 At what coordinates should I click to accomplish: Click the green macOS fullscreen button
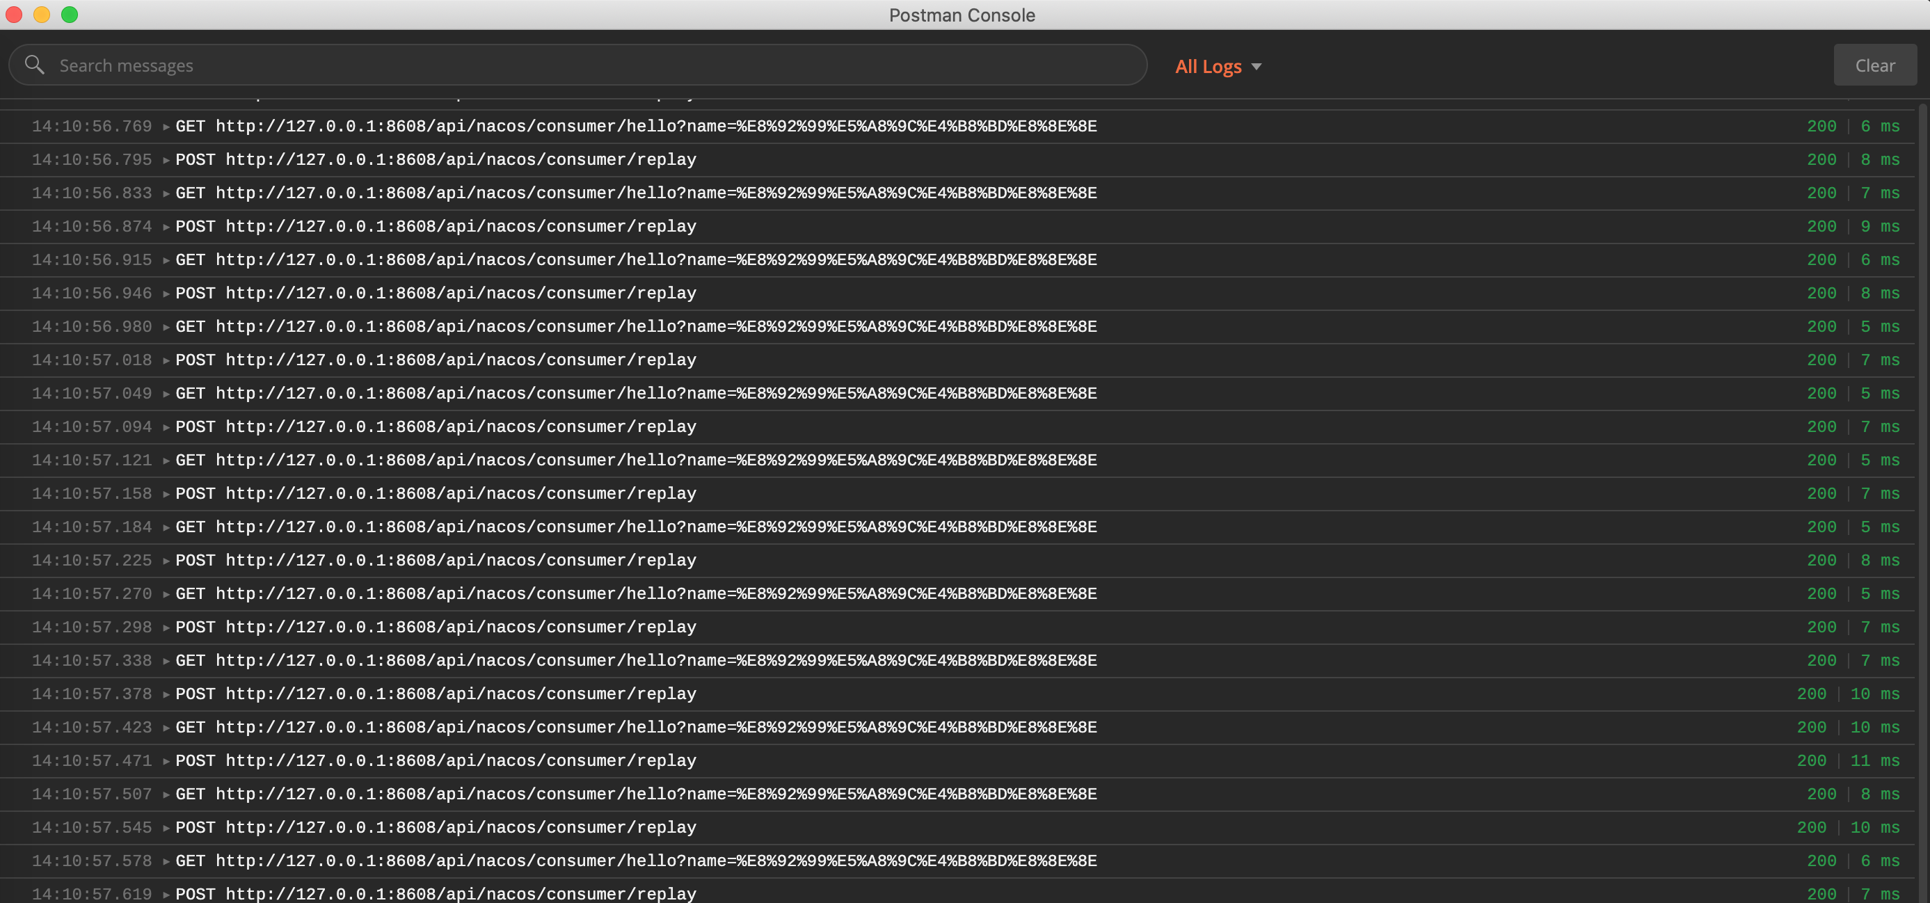pyautogui.click(x=70, y=14)
